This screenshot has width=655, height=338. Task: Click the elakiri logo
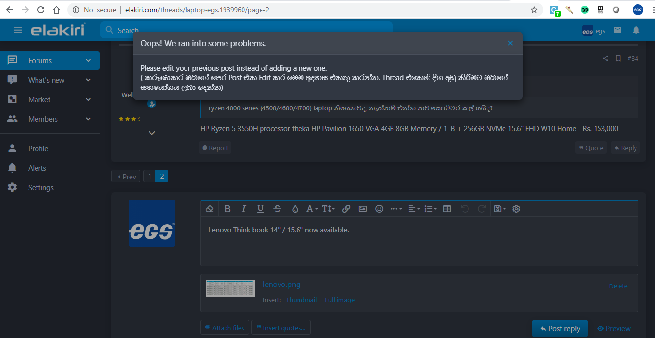pos(58,30)
